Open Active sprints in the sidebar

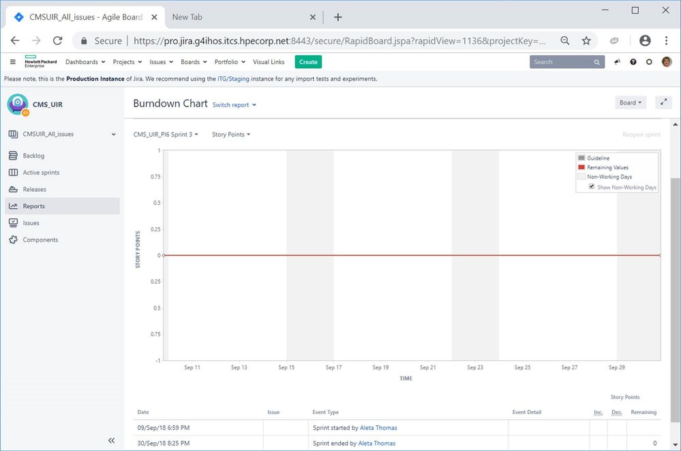[x=41, y=172]
